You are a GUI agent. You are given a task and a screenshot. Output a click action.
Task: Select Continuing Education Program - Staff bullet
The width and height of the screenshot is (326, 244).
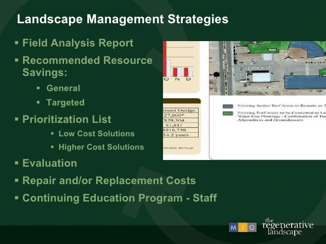point(120,198)
